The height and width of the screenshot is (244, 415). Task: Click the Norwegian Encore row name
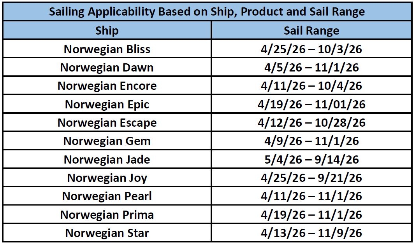click(107, 86)
